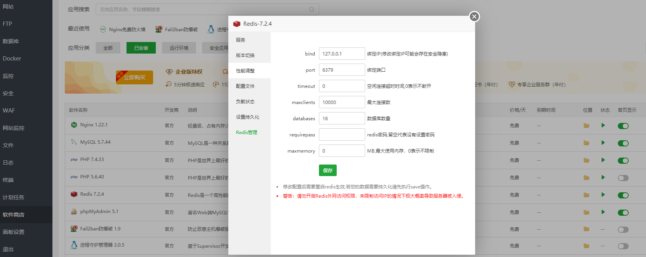Select the 性能调整 tab
Screen dimensions: 646x257
point(250,71)
